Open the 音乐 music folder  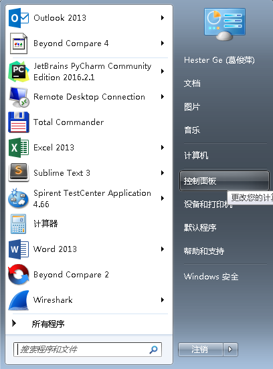tap(192, 130)
